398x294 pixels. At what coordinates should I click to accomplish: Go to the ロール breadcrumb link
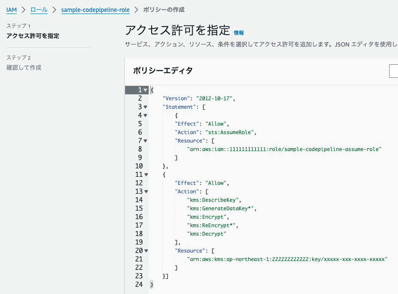39,10
